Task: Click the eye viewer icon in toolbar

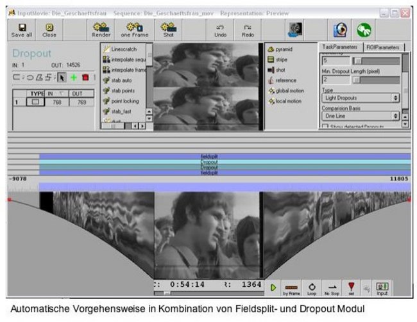Action: click(x=341, y=29)
